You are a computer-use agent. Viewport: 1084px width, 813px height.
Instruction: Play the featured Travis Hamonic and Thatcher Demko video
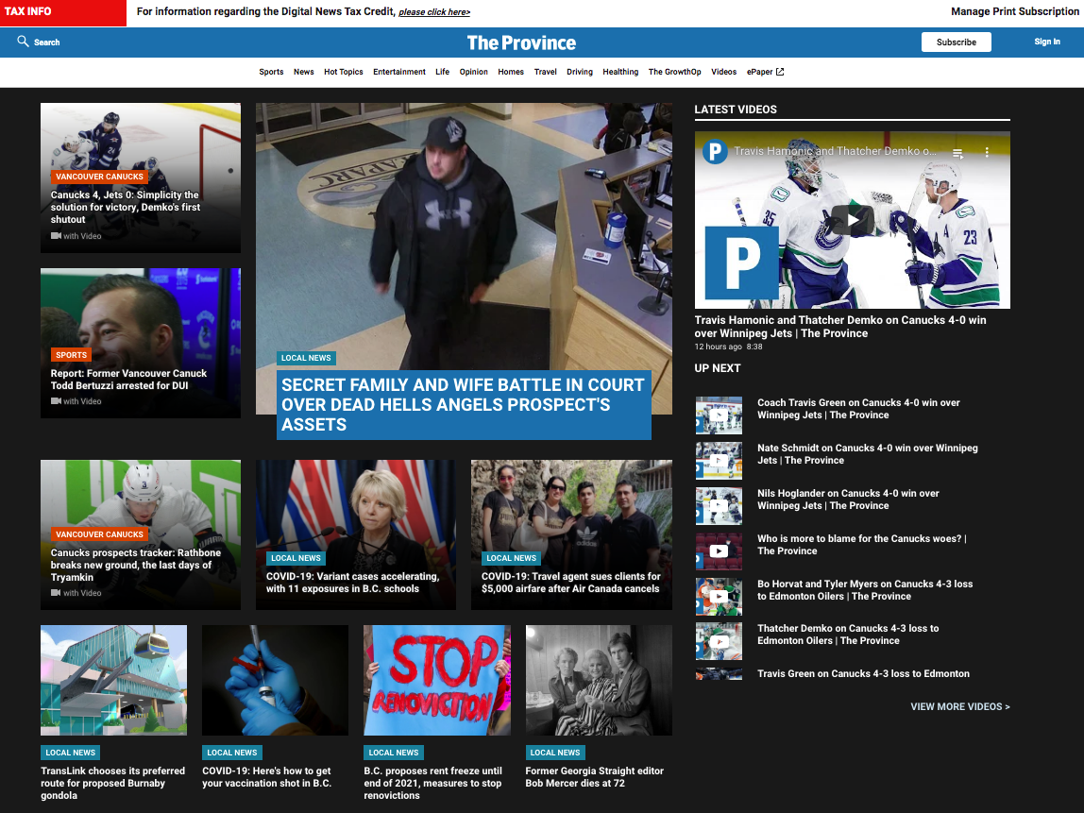pos(853,219)
